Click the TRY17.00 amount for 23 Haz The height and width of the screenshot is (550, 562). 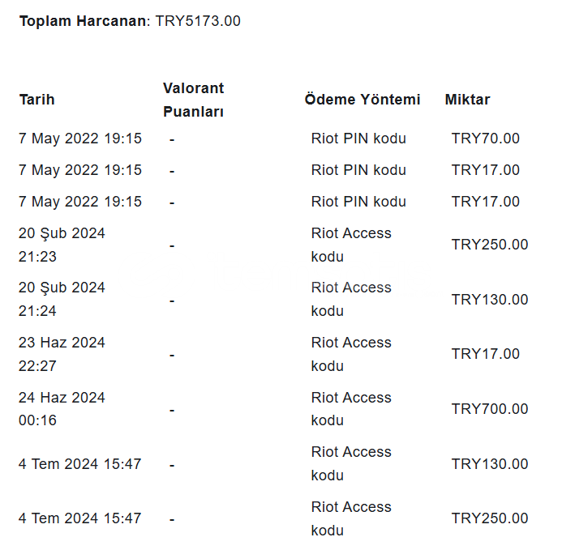pos(485,354)
